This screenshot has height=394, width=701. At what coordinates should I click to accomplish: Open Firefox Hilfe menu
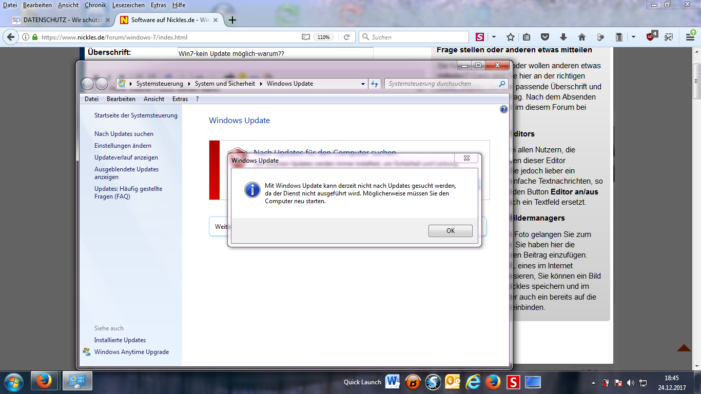[179, 5]
